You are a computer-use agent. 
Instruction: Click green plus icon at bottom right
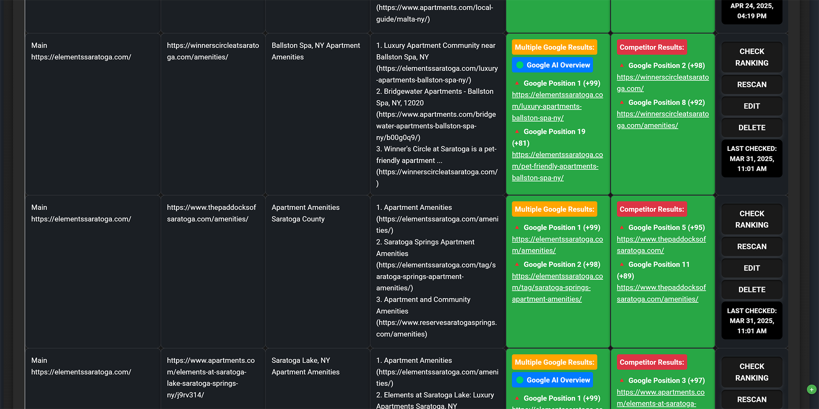click(x=811, y=389)
